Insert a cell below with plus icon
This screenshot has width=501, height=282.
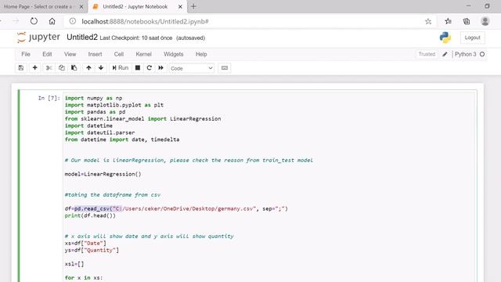pos(34,68)
